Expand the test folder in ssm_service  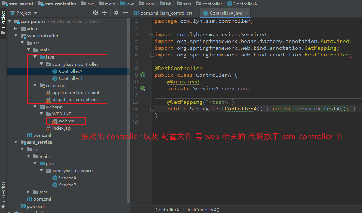28,192
